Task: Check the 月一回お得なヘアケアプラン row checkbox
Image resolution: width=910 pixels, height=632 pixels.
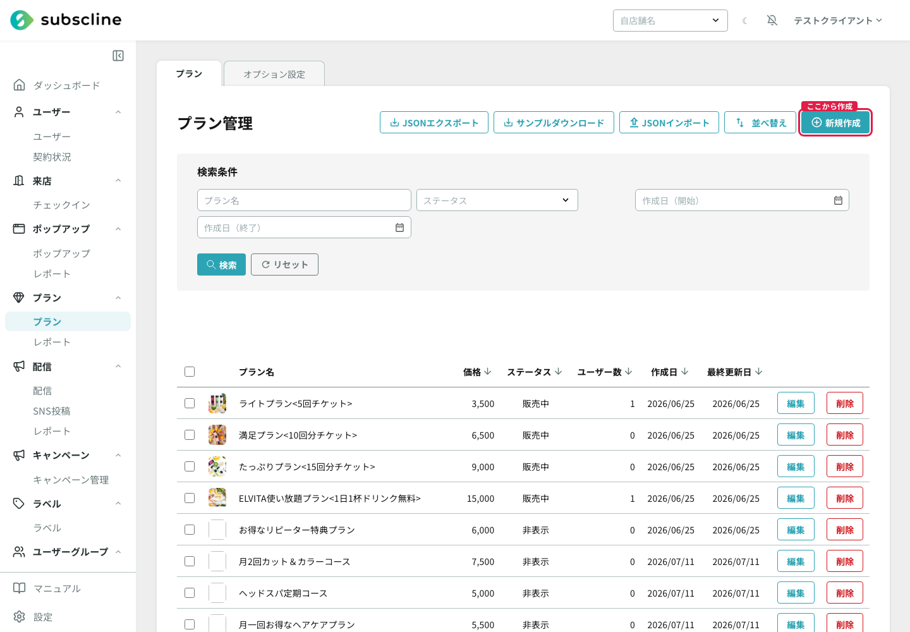Action: (190, 624)
